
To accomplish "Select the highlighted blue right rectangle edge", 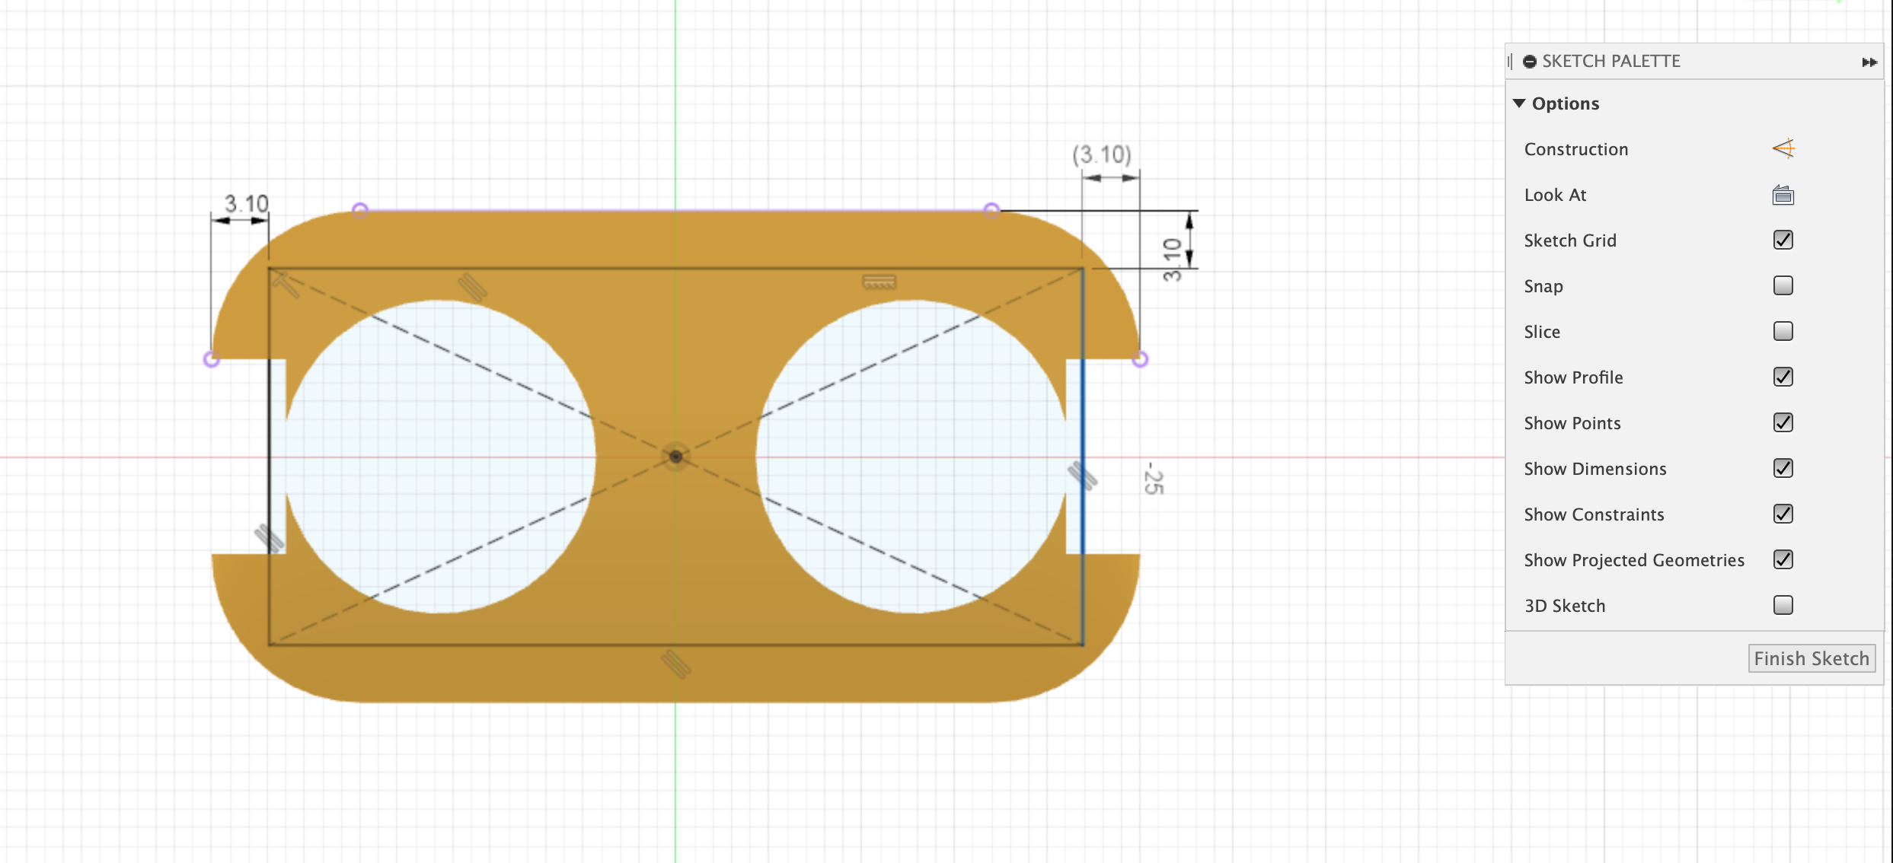I will pyautogui.click(x=1083, y=457).
